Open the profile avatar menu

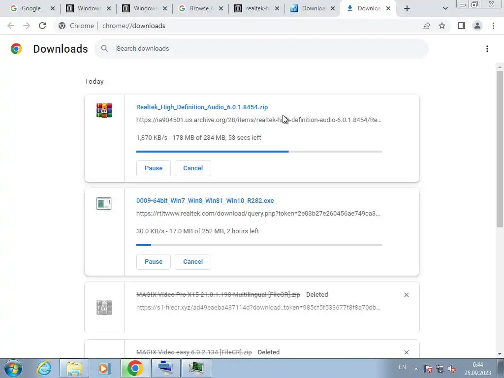(477, 26)
